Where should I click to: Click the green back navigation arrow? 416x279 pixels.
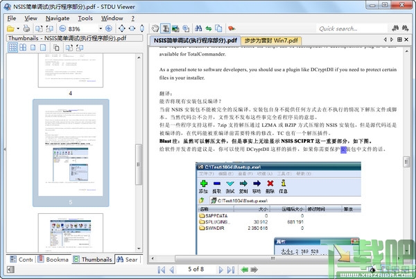click(244, 270)
